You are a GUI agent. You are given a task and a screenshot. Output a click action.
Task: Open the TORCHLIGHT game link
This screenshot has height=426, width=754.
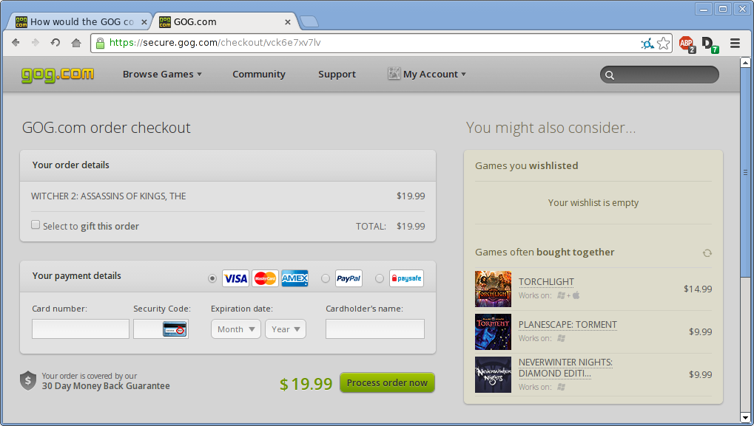(546, 281)
